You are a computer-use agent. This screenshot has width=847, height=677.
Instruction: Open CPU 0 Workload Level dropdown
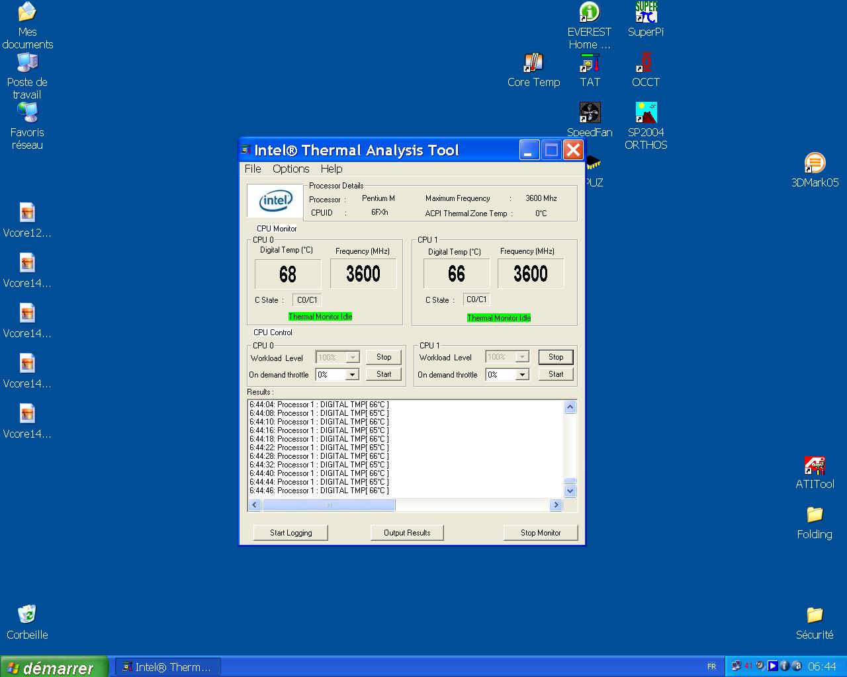click(352, 358)
